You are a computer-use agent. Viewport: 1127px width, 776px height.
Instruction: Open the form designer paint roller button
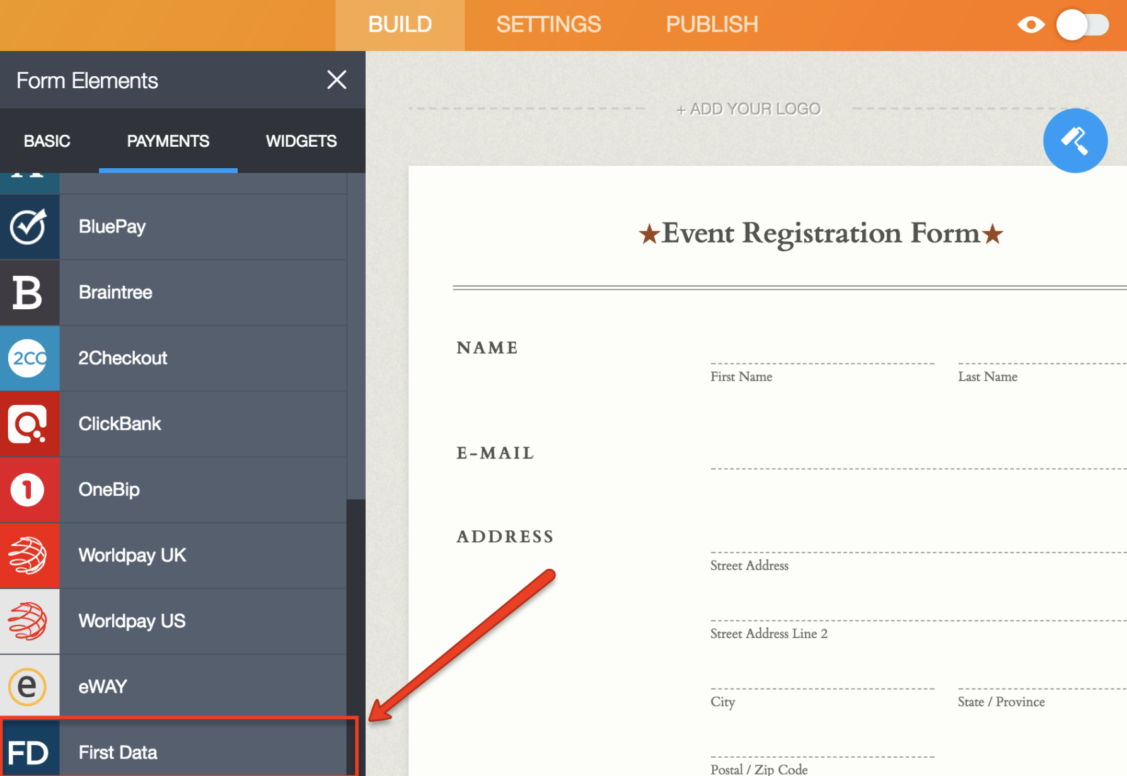tap(1075, 140)
